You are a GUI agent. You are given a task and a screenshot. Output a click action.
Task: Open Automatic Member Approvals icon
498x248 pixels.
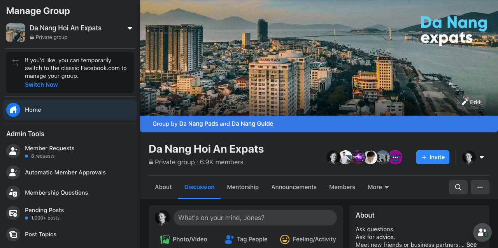pos(13,172)
